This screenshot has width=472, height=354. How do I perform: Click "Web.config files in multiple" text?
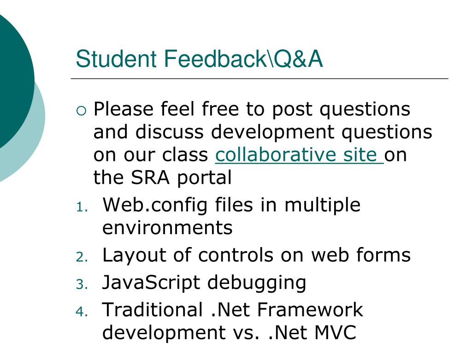pyautogui.click(x=231, y=205)
